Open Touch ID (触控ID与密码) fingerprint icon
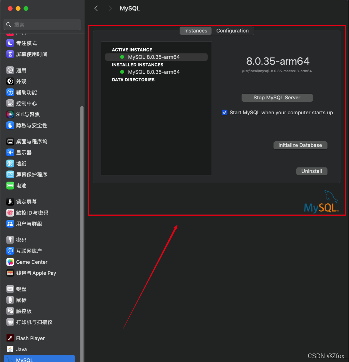The image size is (349, 362). [10, 213]
